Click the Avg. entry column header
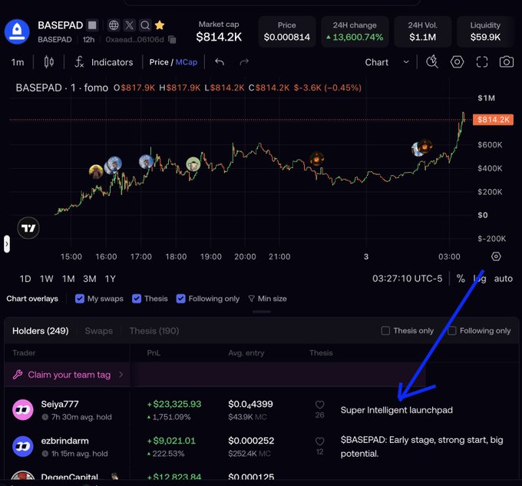This screenshot has height=486, width=522. click(x=246, y=353)
